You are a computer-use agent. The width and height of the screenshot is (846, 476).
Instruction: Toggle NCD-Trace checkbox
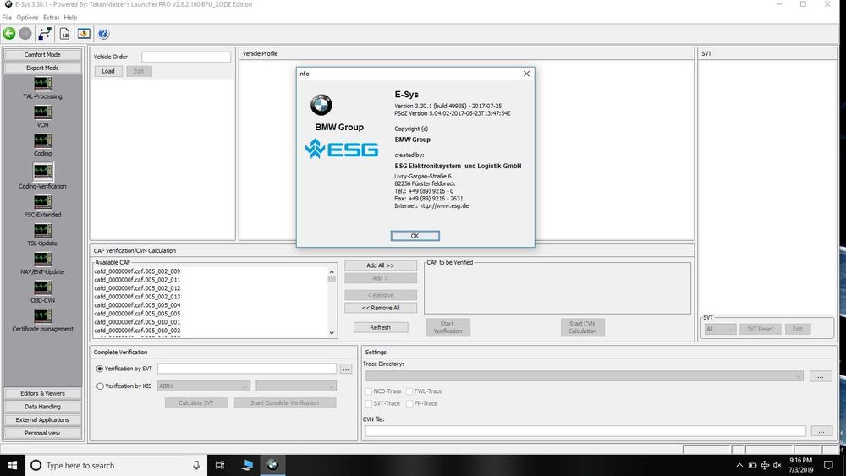(369, 391)
